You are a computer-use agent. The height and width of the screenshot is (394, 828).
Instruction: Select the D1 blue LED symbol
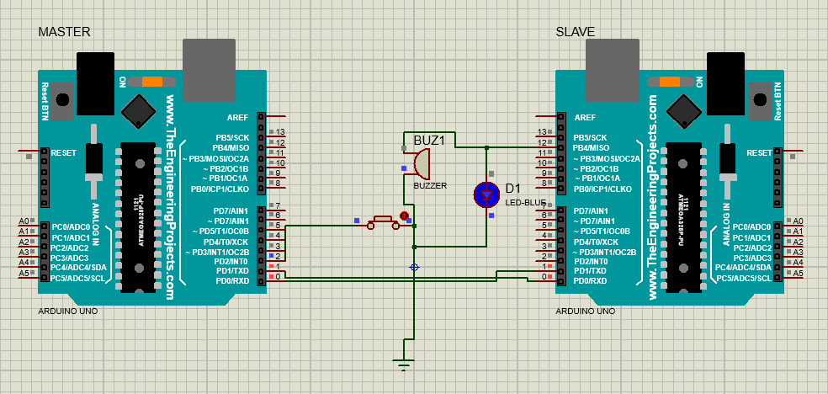click(486, 194)
